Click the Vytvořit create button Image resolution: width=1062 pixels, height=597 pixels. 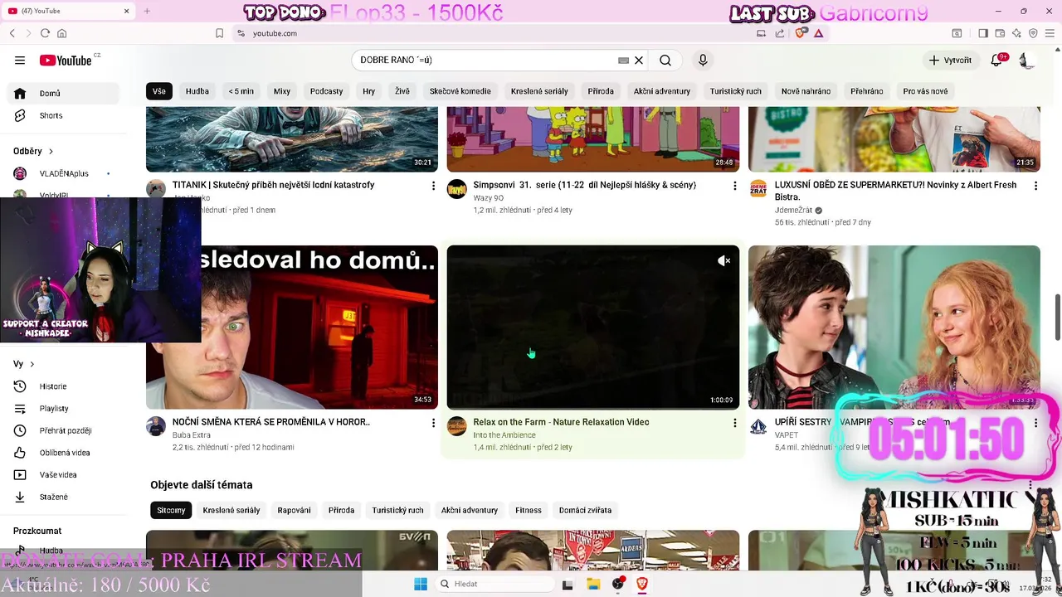tap(950, 60)
